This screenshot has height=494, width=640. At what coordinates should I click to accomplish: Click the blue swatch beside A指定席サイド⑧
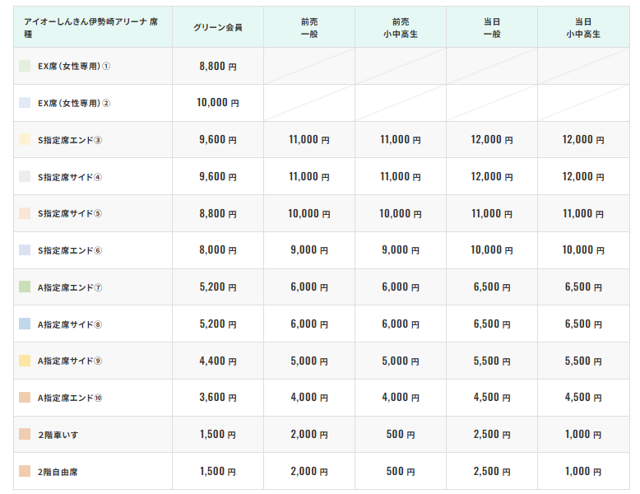[25, 324]
